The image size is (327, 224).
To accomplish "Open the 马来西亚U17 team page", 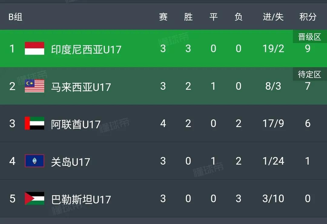I will (x=82, y=86).
